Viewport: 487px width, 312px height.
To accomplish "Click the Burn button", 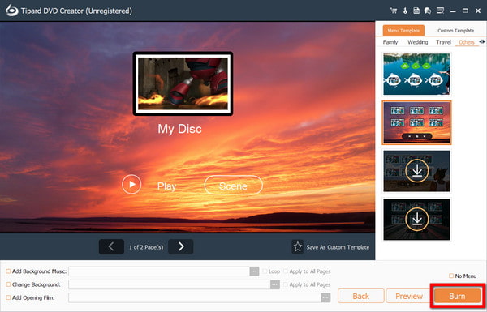I will coord(457,296).
